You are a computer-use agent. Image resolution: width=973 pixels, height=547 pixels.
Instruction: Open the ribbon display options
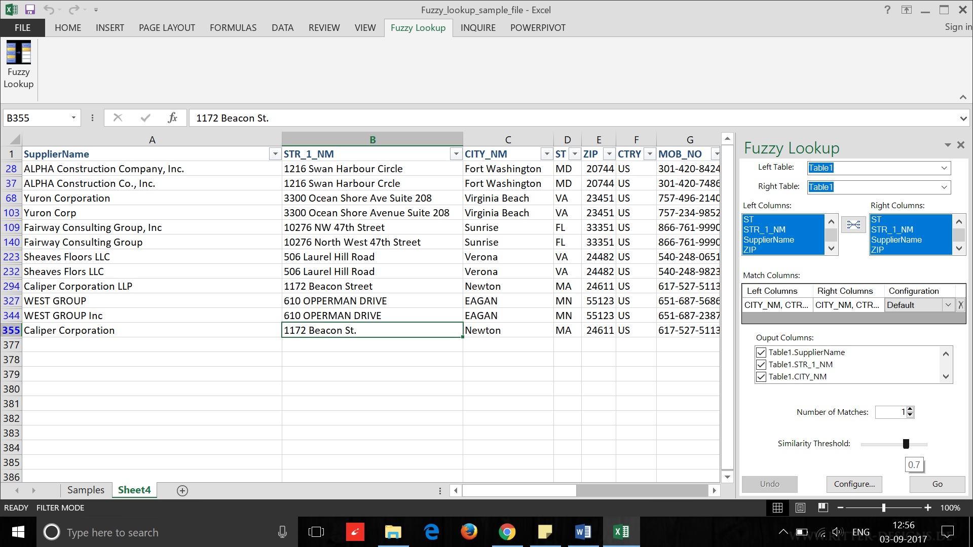907,9
